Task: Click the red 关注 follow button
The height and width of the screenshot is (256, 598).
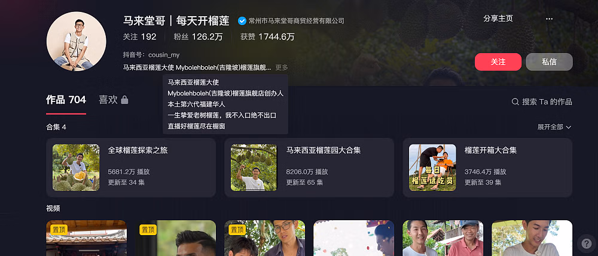Action: (x=498, y=62)
